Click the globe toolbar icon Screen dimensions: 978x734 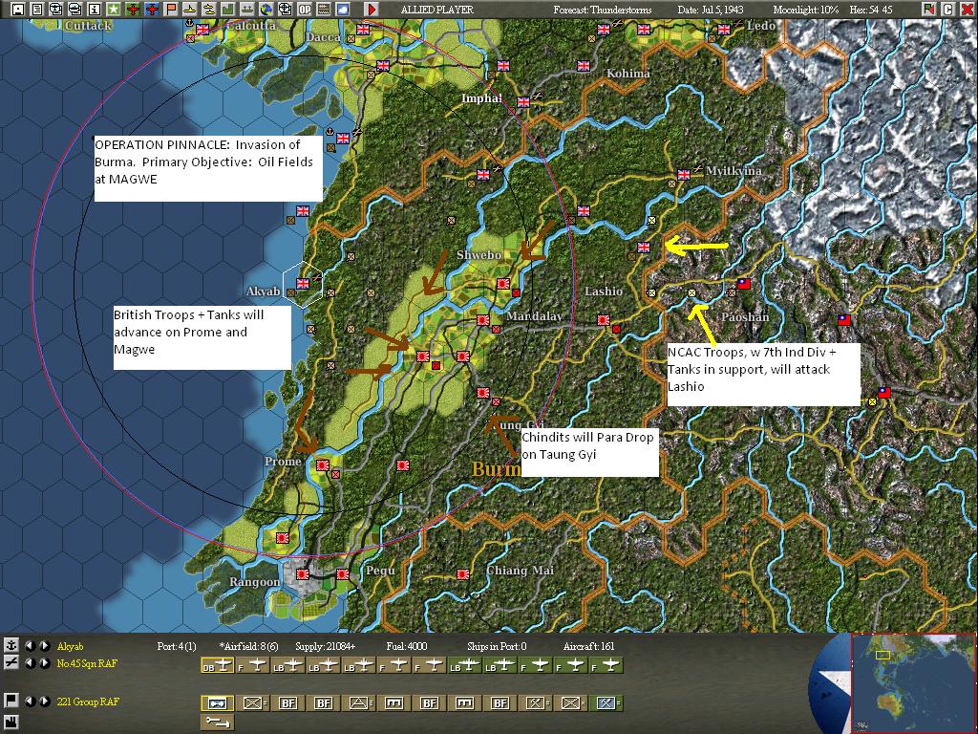[266, 10]
